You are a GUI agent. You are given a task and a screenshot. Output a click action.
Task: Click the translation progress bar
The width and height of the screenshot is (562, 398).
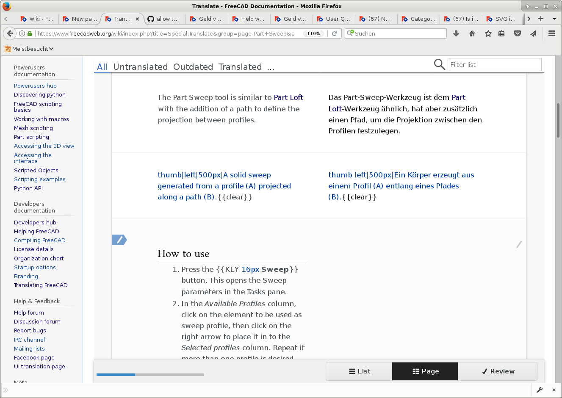point(150,375)
